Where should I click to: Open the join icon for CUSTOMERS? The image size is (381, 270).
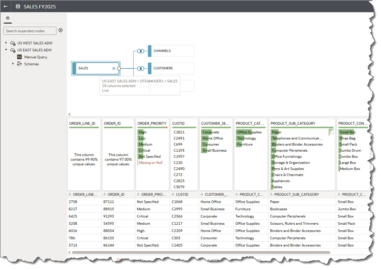(x=141, y=68)
